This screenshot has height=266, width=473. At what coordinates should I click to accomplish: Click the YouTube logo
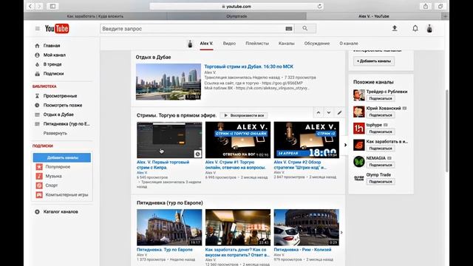pos(57,29)
